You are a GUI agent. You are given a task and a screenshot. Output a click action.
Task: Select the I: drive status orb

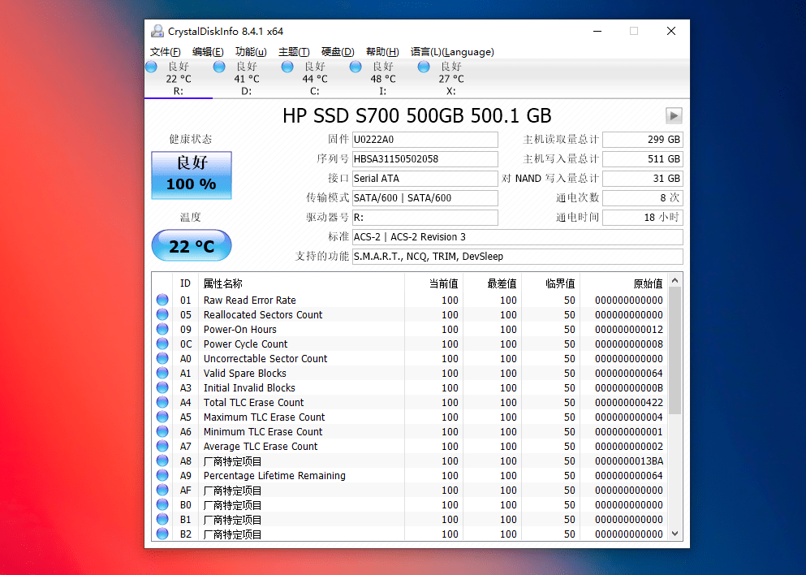[x=356, y=67]
